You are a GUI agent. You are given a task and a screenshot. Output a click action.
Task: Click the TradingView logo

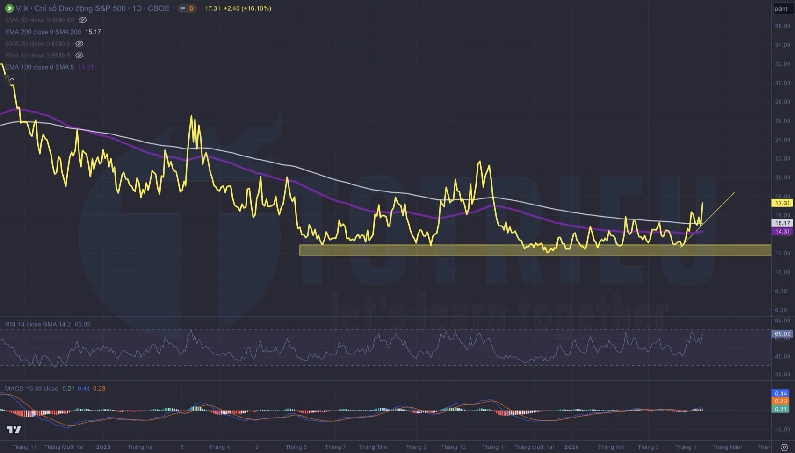(14, 430)
